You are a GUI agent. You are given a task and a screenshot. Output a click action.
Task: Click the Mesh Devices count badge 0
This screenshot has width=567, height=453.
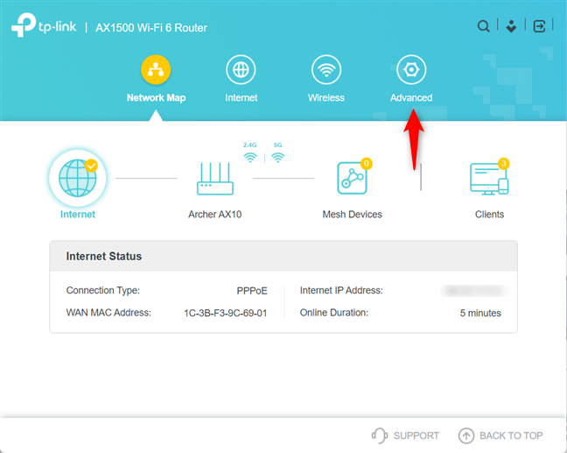pyautogui.click(x=367, y=164)
